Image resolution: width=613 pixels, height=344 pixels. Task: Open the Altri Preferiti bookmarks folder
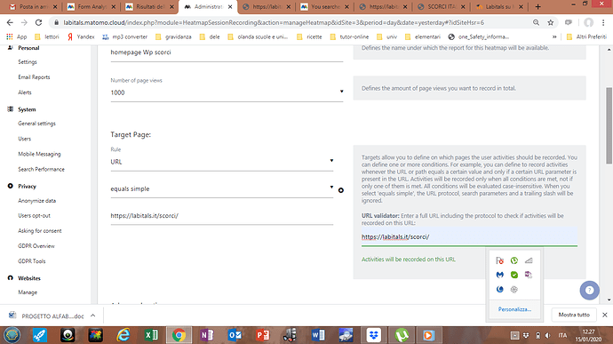pyautogui.click(x=586, y=36)
